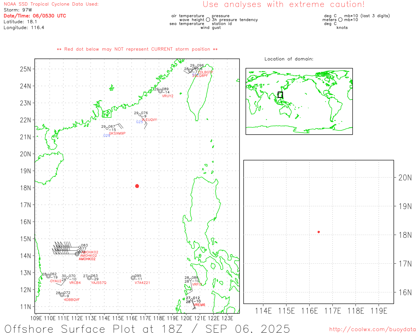
Task: Click station label ZDLBGTP near Taiwan
Action: coord(205,72)
